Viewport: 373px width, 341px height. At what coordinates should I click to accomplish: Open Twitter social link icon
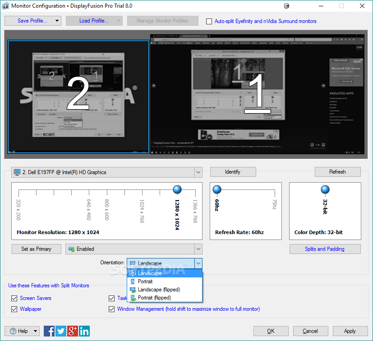click(x=60, y=331)
